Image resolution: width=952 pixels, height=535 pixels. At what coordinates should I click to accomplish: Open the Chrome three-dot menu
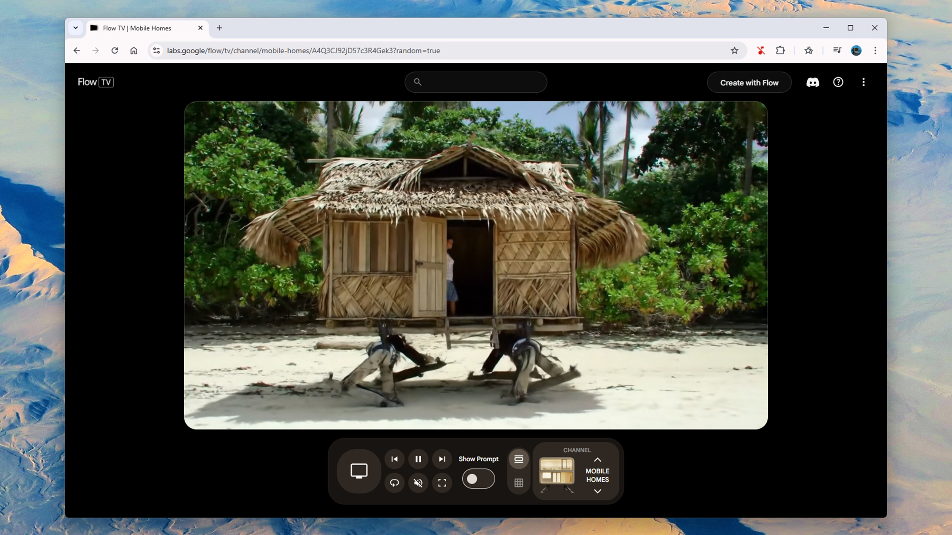point(875,50)
